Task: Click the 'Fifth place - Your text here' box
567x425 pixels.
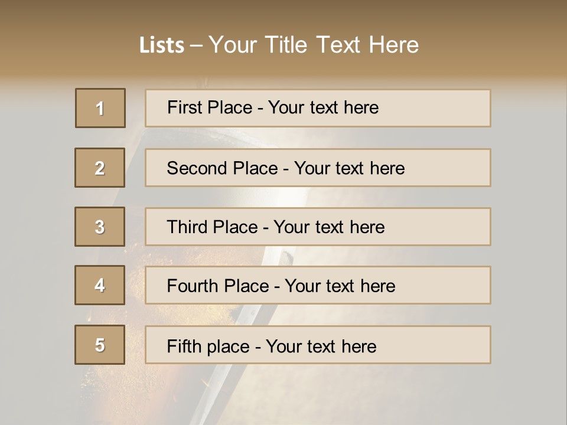Action: [318, 345]
